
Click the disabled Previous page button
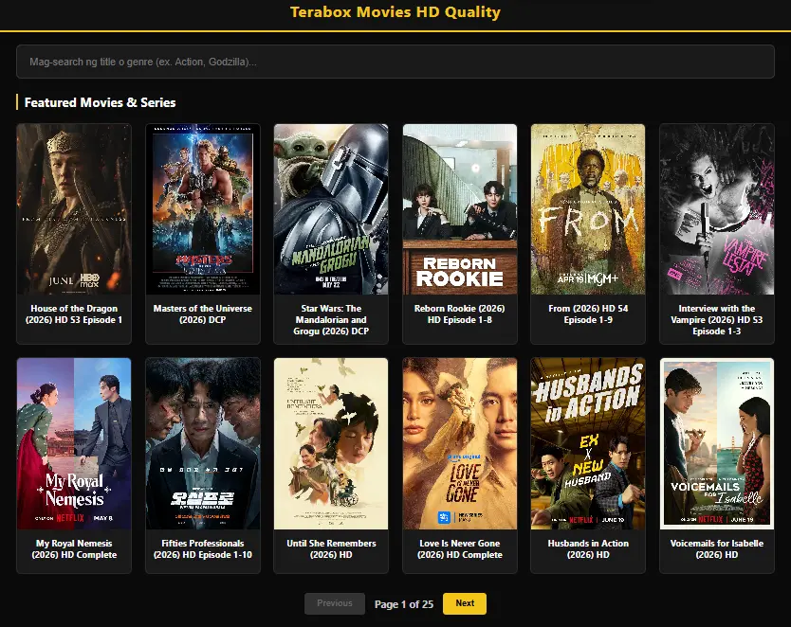(335, 603)
